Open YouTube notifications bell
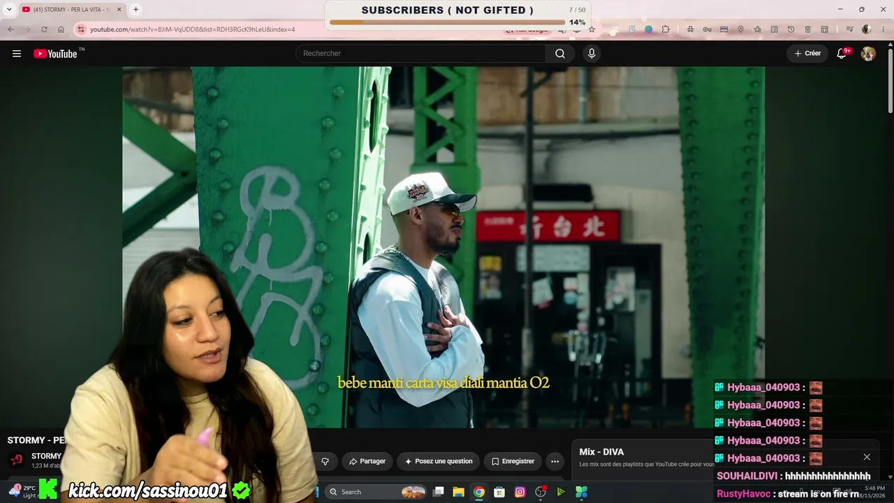The image size is (894, 503). pyautogui.click(x=842, y=54)
